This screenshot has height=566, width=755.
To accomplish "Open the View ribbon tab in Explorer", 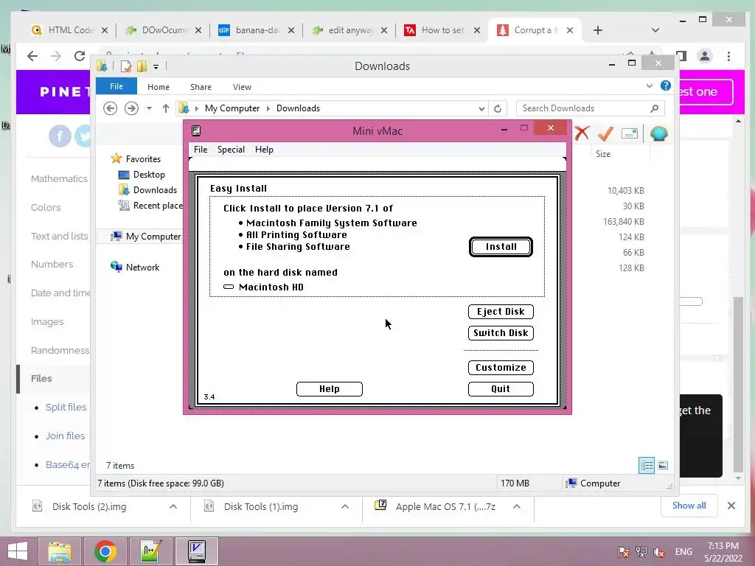I will [242, 87].
